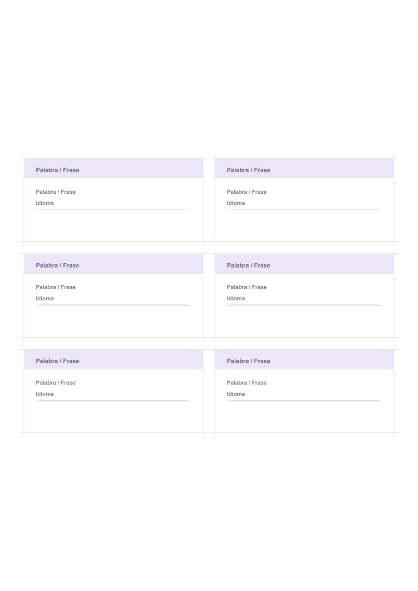Click the blank area below the line in bottom-right card

point(304,417)
